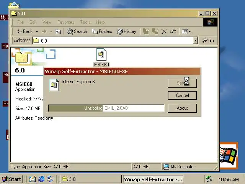The height and width of the screenshot is (184, 245).
Task: Click the Cancel button in WinZip Self-Extractor
Action: click(x=182, y=95)
